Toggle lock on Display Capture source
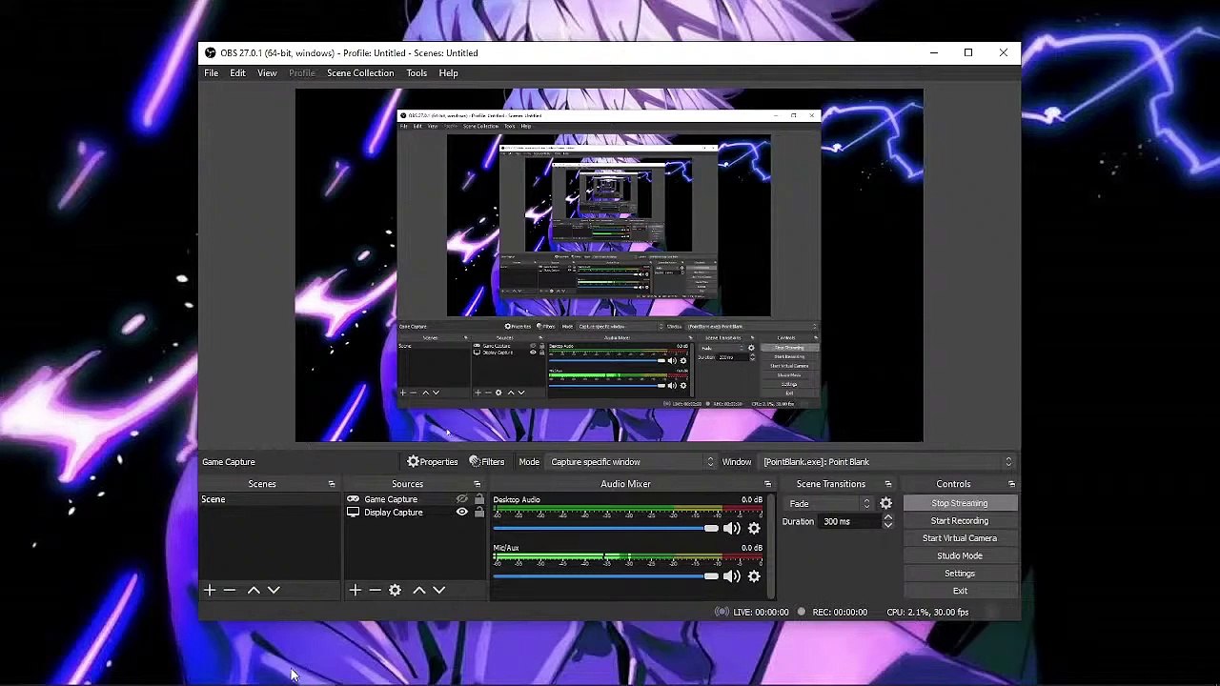This screenshot has height=686, width=1220. [479, 513]
